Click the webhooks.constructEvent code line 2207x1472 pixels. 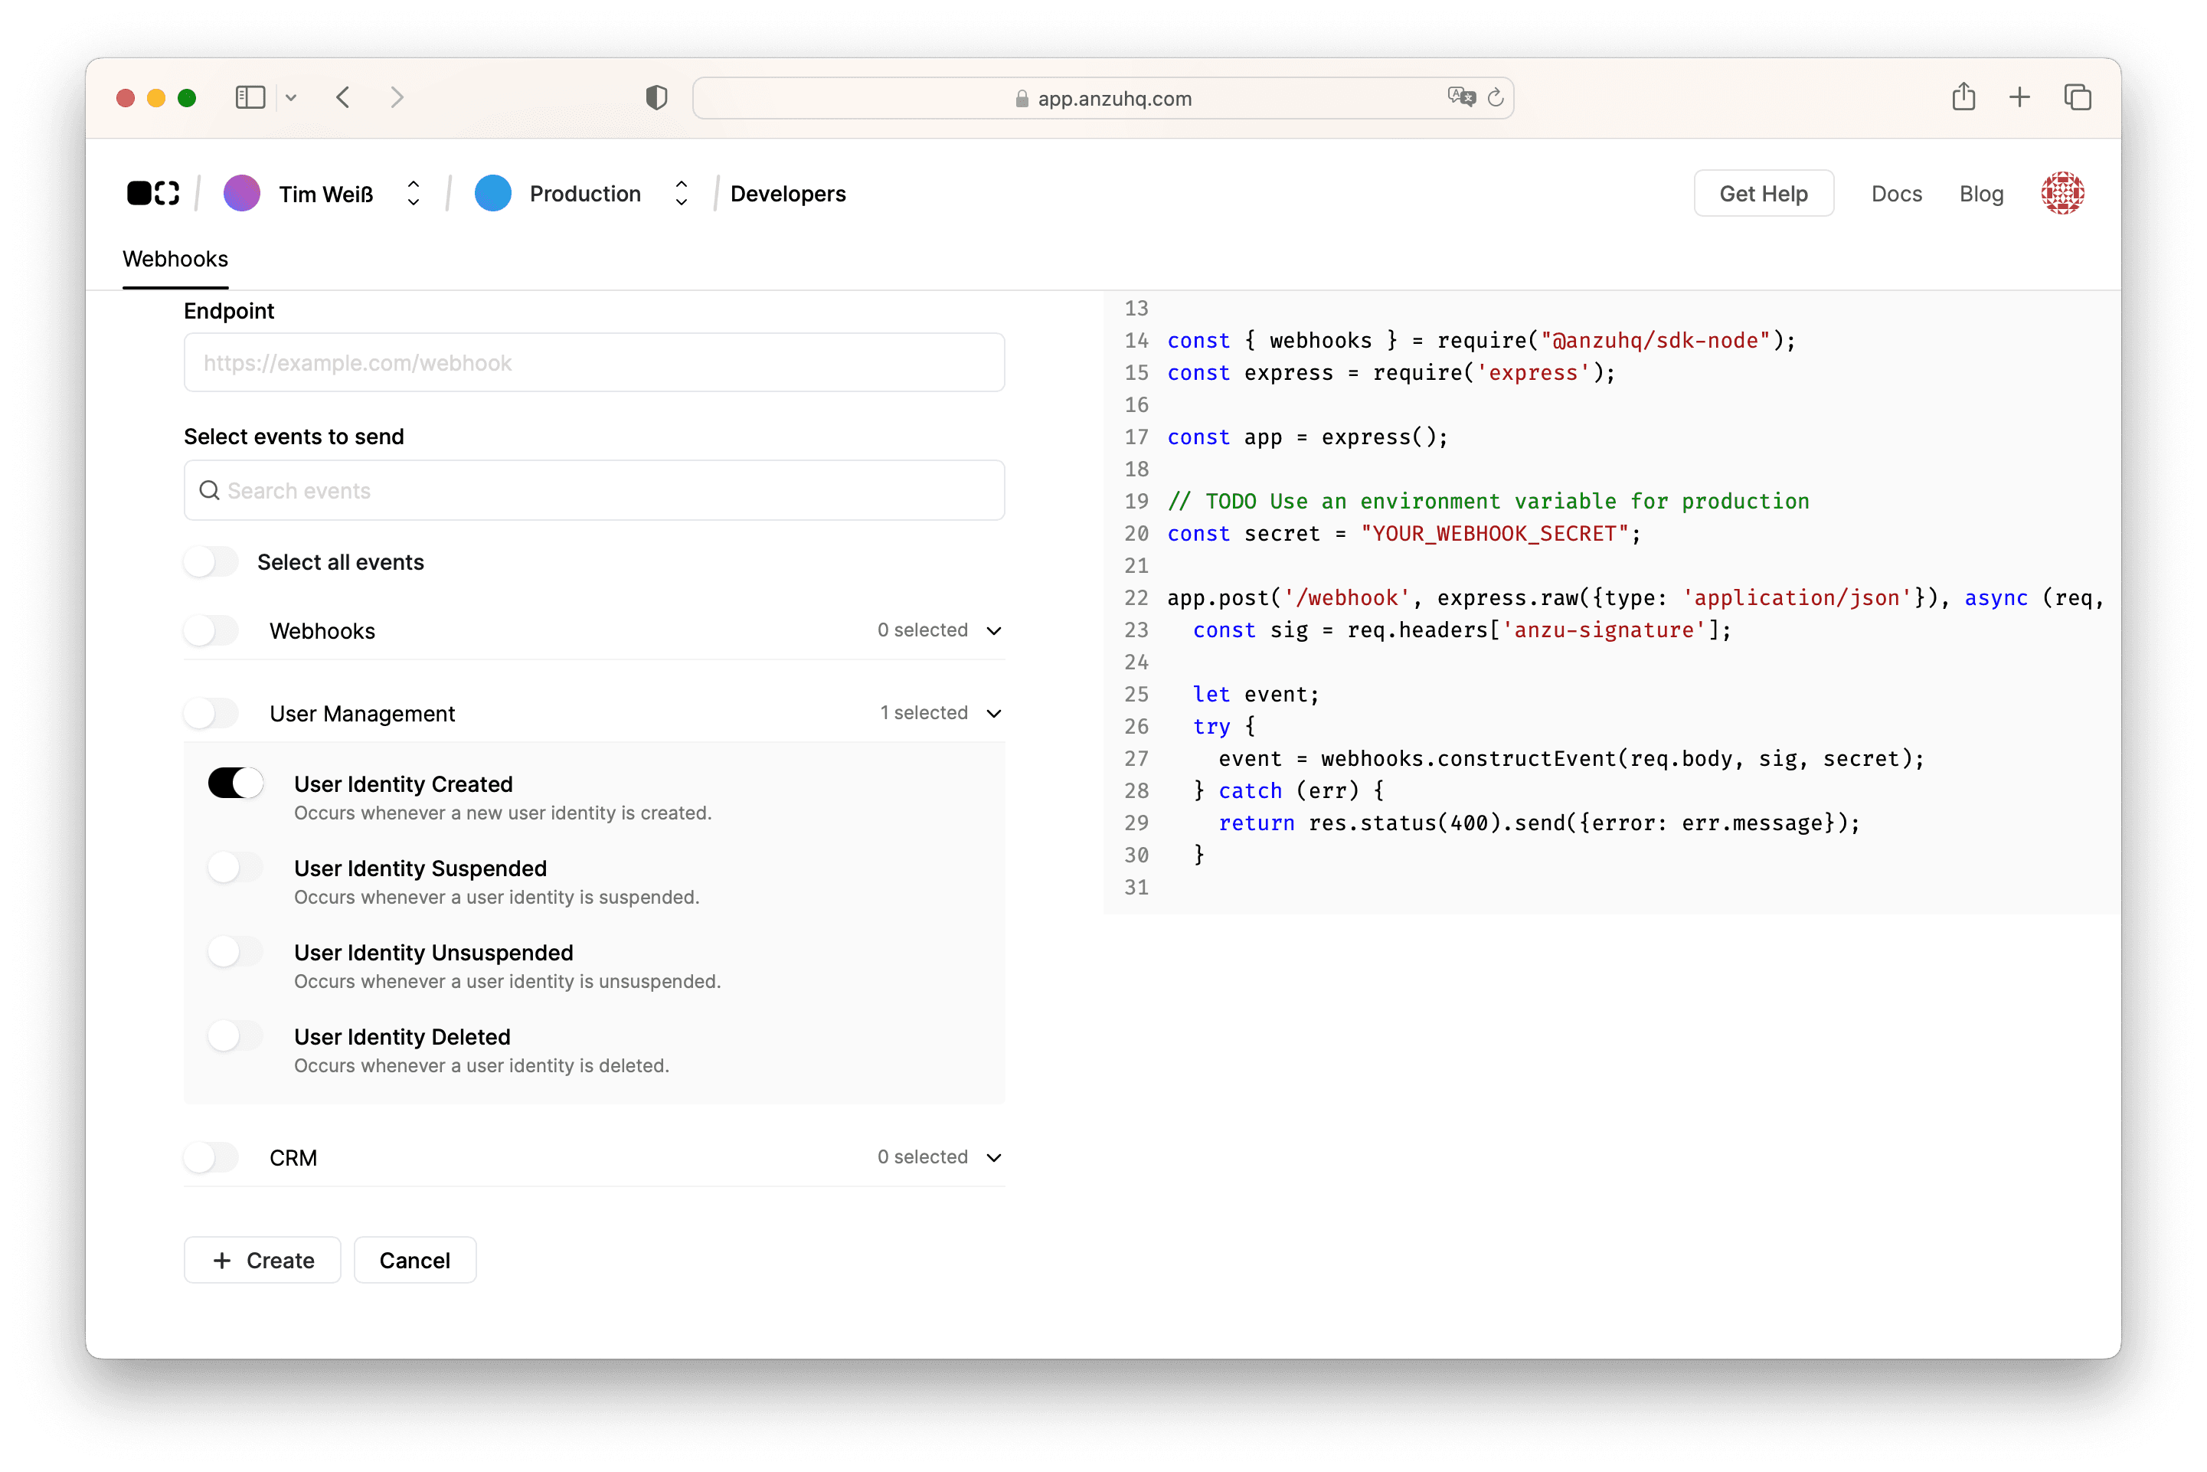tap(1571, 758)
